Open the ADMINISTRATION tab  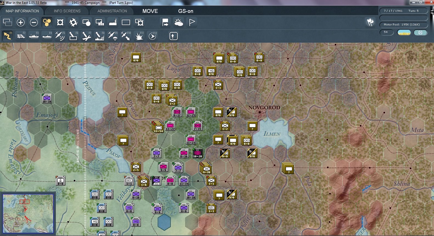click(112, 11)
